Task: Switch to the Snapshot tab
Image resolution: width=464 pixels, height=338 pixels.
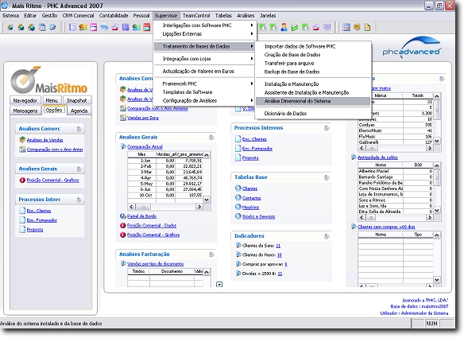Action: tap(76, 100)
